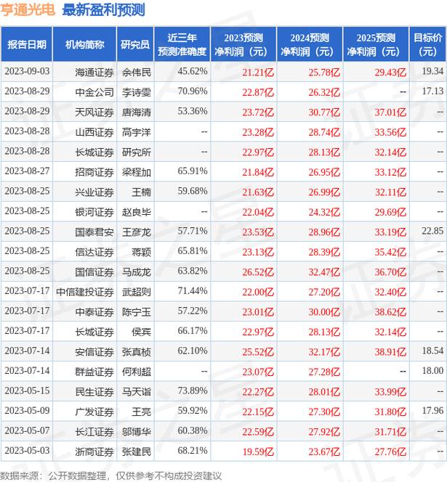Click the 2023预测净利润 column header
Screen dimensions: 447x482
243,44
